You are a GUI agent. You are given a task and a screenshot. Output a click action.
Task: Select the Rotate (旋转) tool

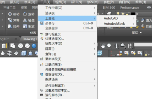29,14
